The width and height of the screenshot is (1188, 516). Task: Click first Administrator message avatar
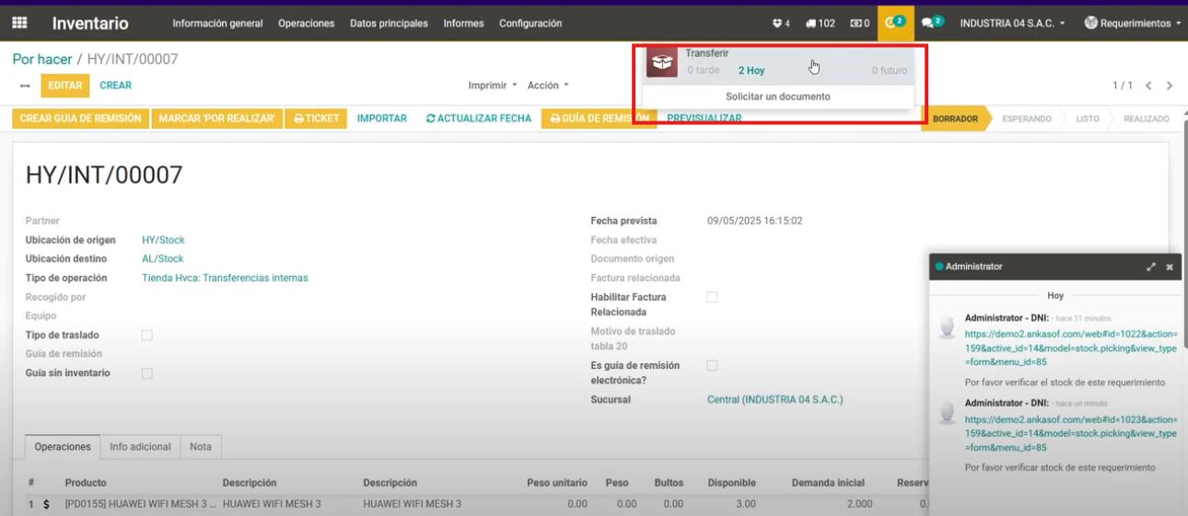point(947,327)
